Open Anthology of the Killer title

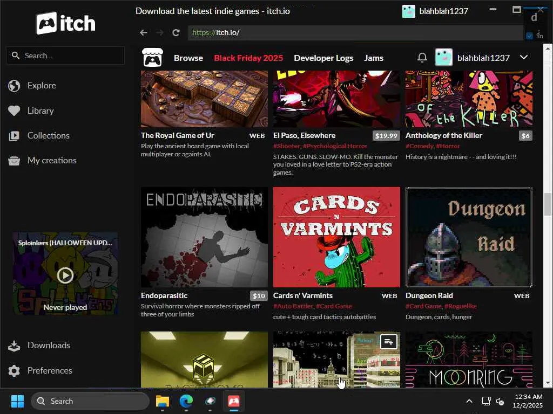point(444,135)
